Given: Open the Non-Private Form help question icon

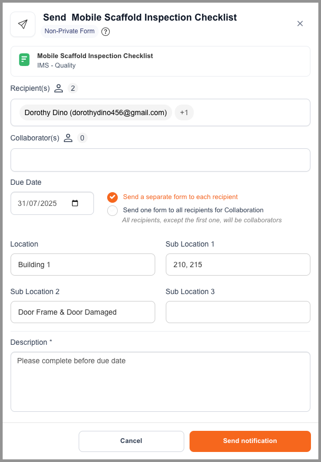Looking at the screenshot, I should (106, 32).
